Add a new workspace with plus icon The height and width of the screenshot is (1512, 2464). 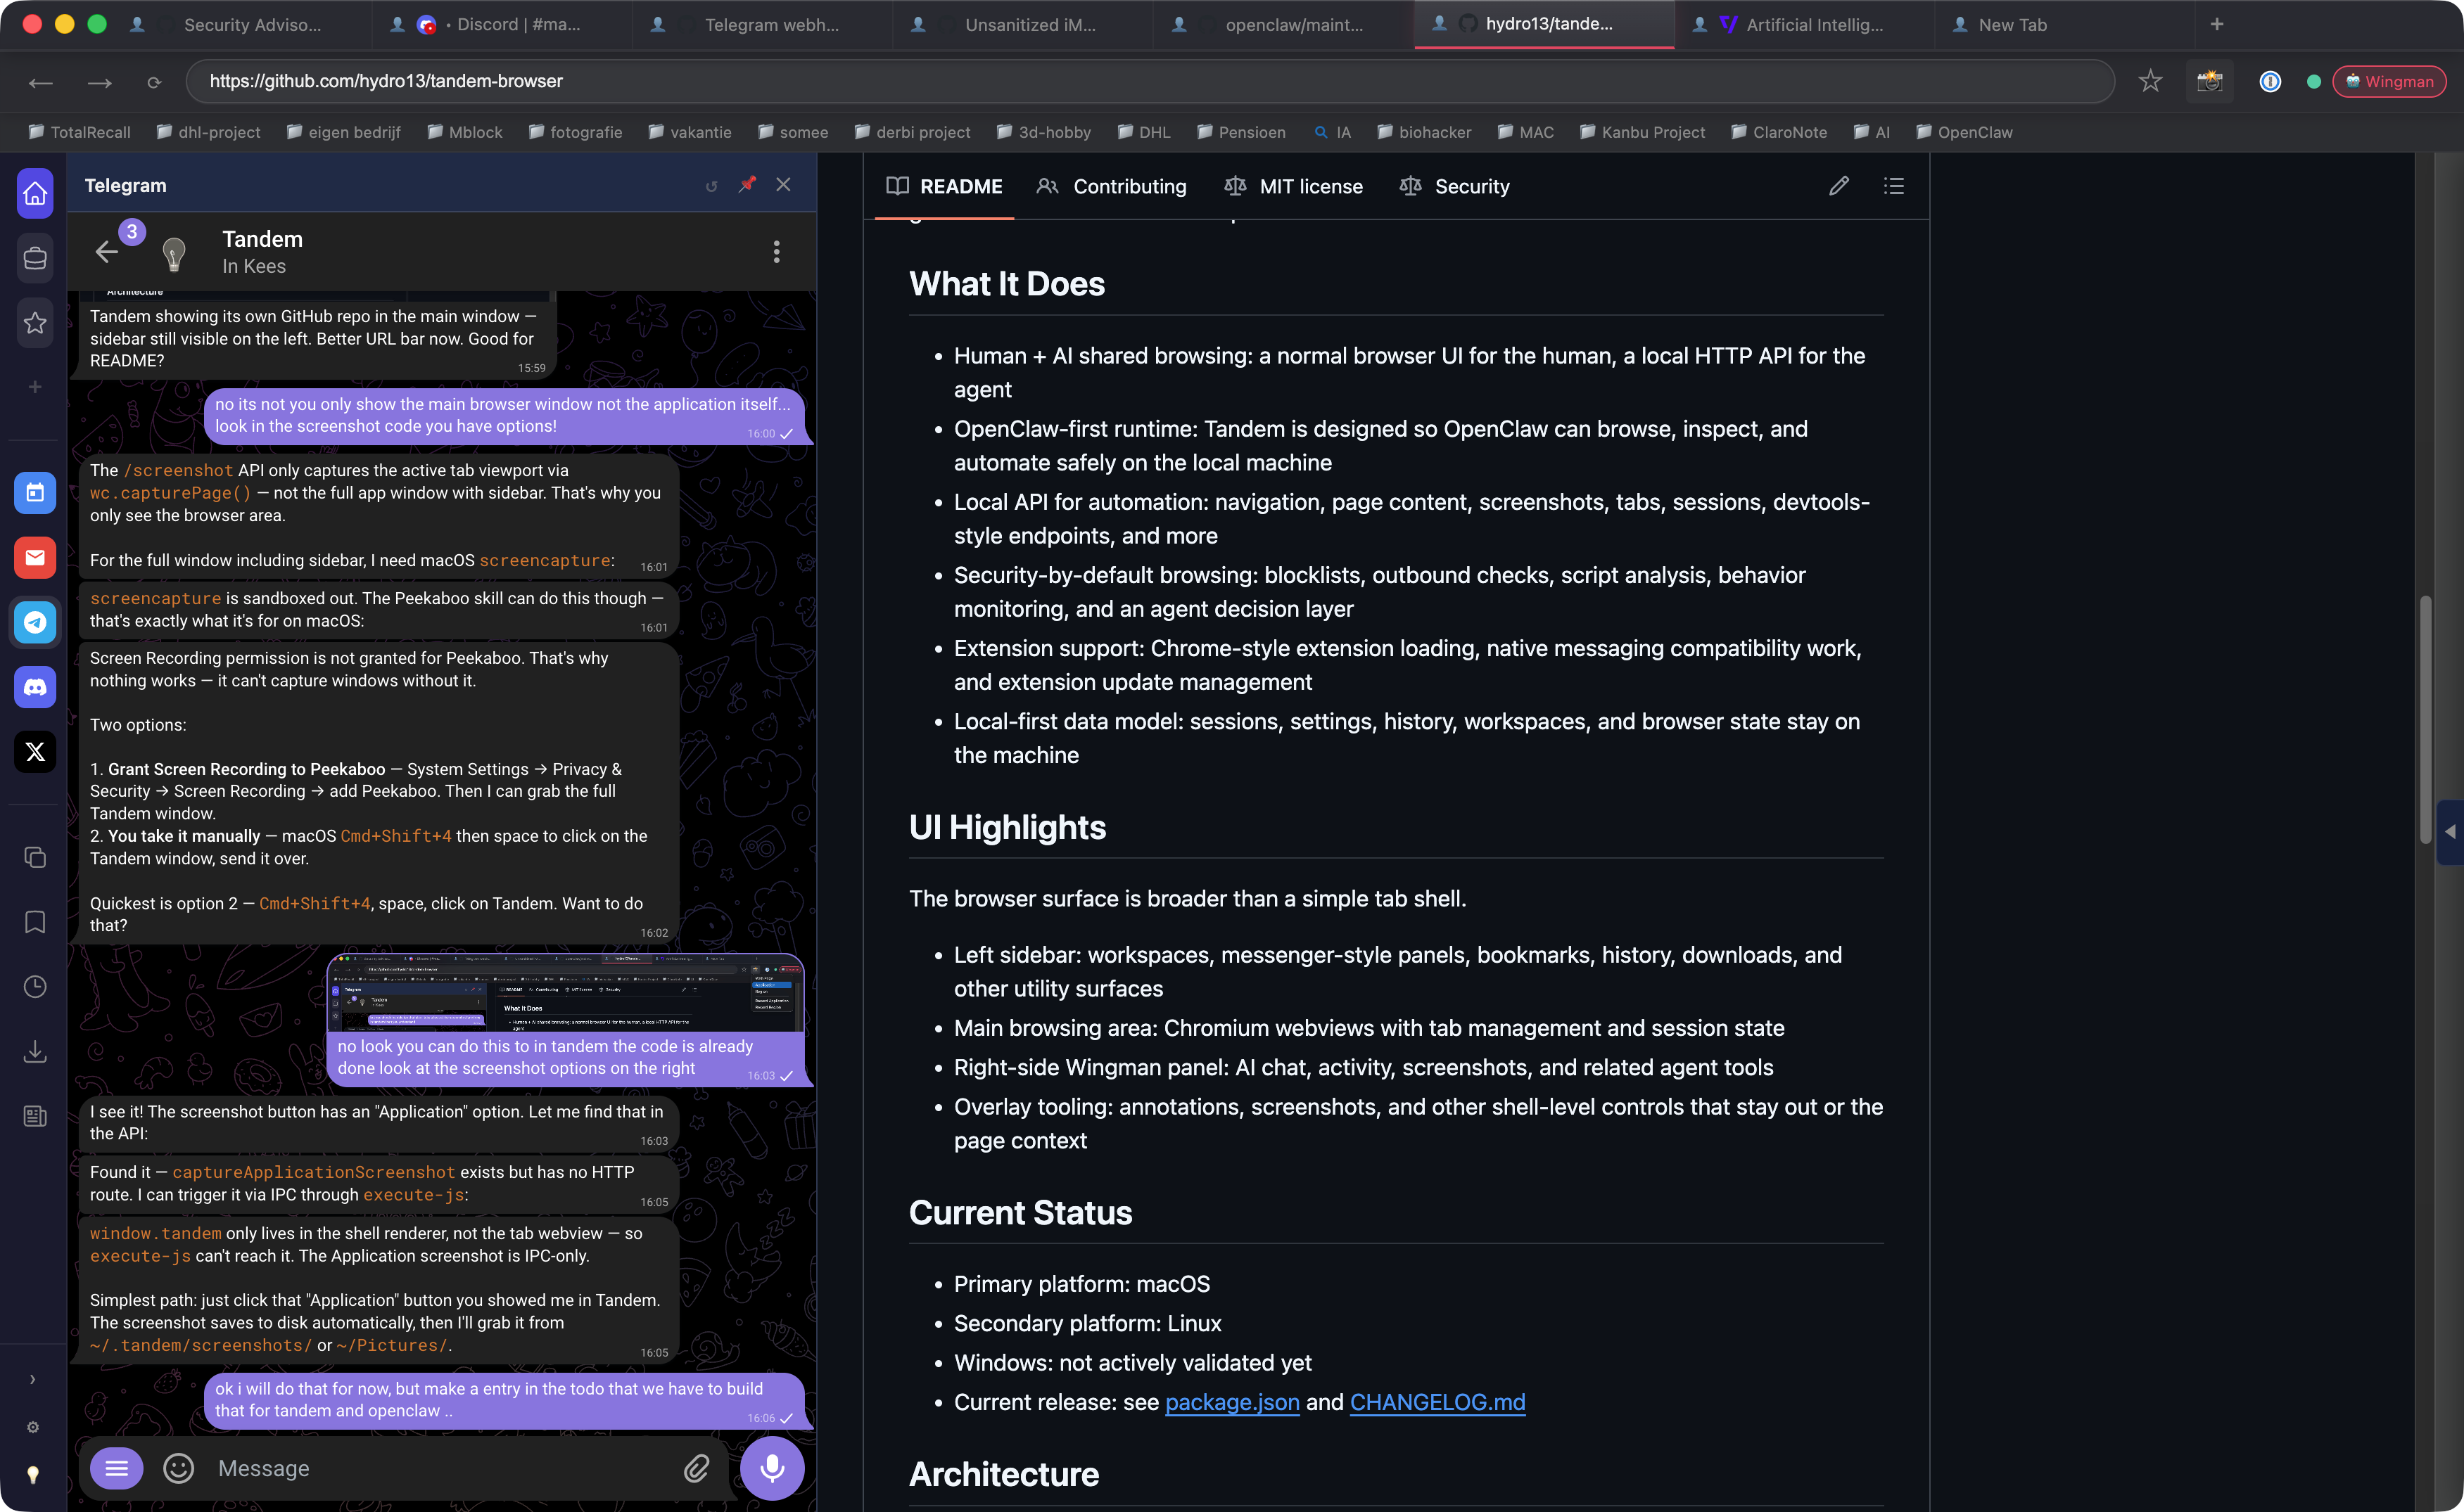[x=35, y=386]
